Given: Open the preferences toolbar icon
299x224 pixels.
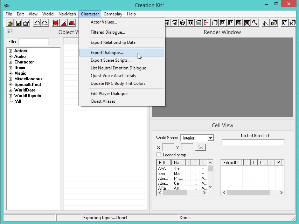Looking at the screenshot, I should [26, 23].
